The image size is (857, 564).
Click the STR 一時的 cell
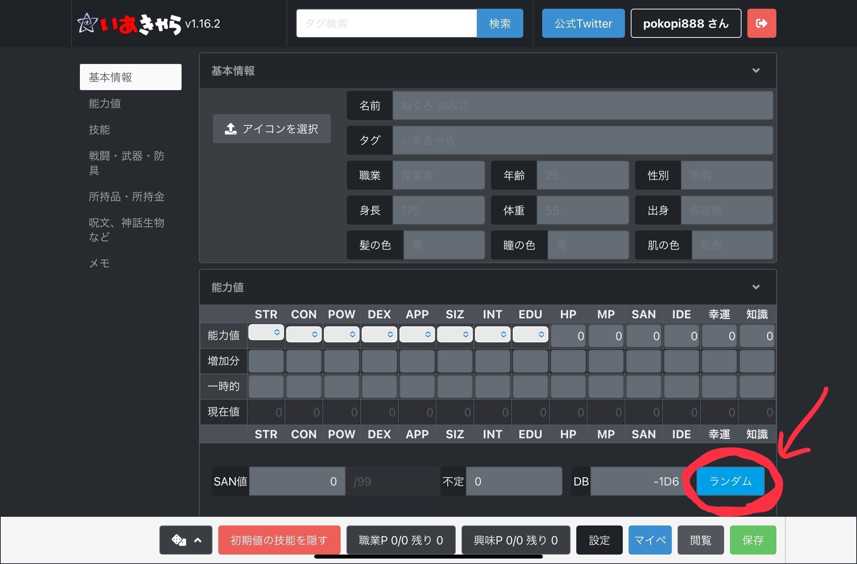266,387
